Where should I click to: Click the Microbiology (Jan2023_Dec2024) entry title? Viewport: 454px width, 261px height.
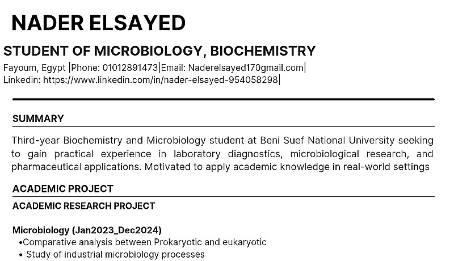point(87,230)
